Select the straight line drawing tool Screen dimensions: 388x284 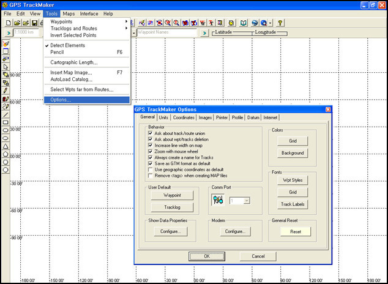coord(6,114)
